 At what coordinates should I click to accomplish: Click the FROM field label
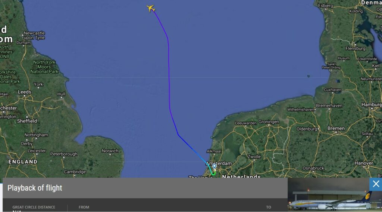[84, 207]
